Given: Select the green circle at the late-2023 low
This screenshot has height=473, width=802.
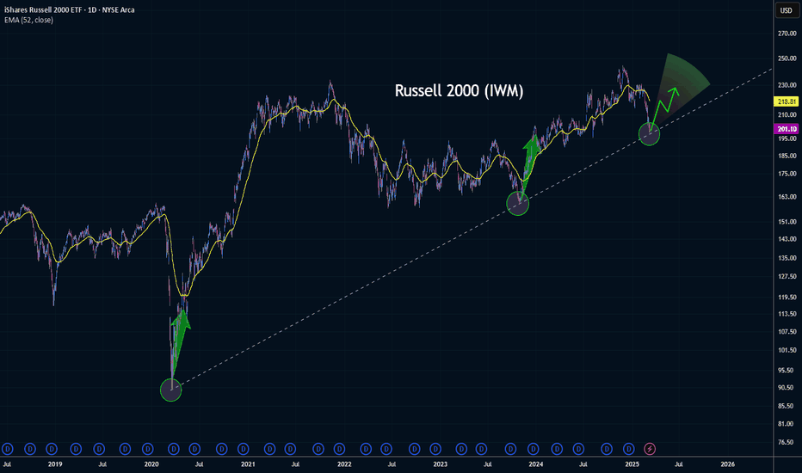Looking at the screenshot, I should tap(518, 204).
